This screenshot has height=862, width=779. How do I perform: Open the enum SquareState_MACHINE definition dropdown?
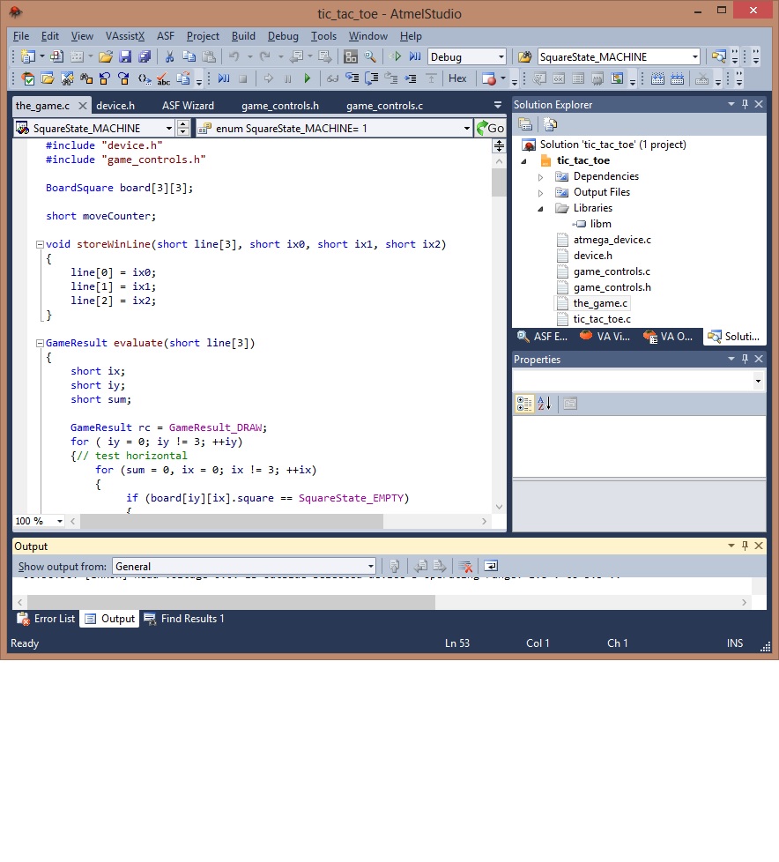(467, 128)
